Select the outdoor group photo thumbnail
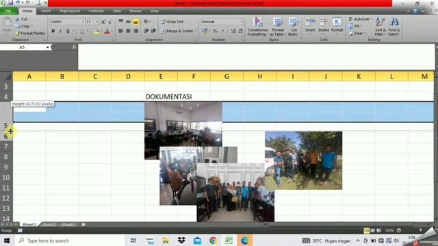This screenshot has width=438, height=246. 303,161
